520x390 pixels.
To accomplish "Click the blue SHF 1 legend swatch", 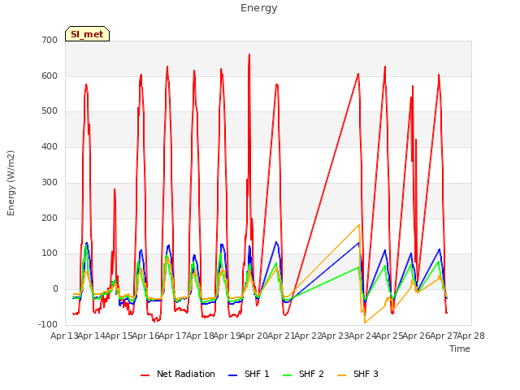I will (x=233, y=375).
